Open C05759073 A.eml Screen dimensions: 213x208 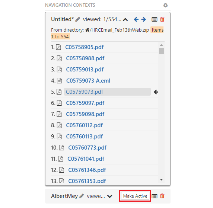coord(88,81)
